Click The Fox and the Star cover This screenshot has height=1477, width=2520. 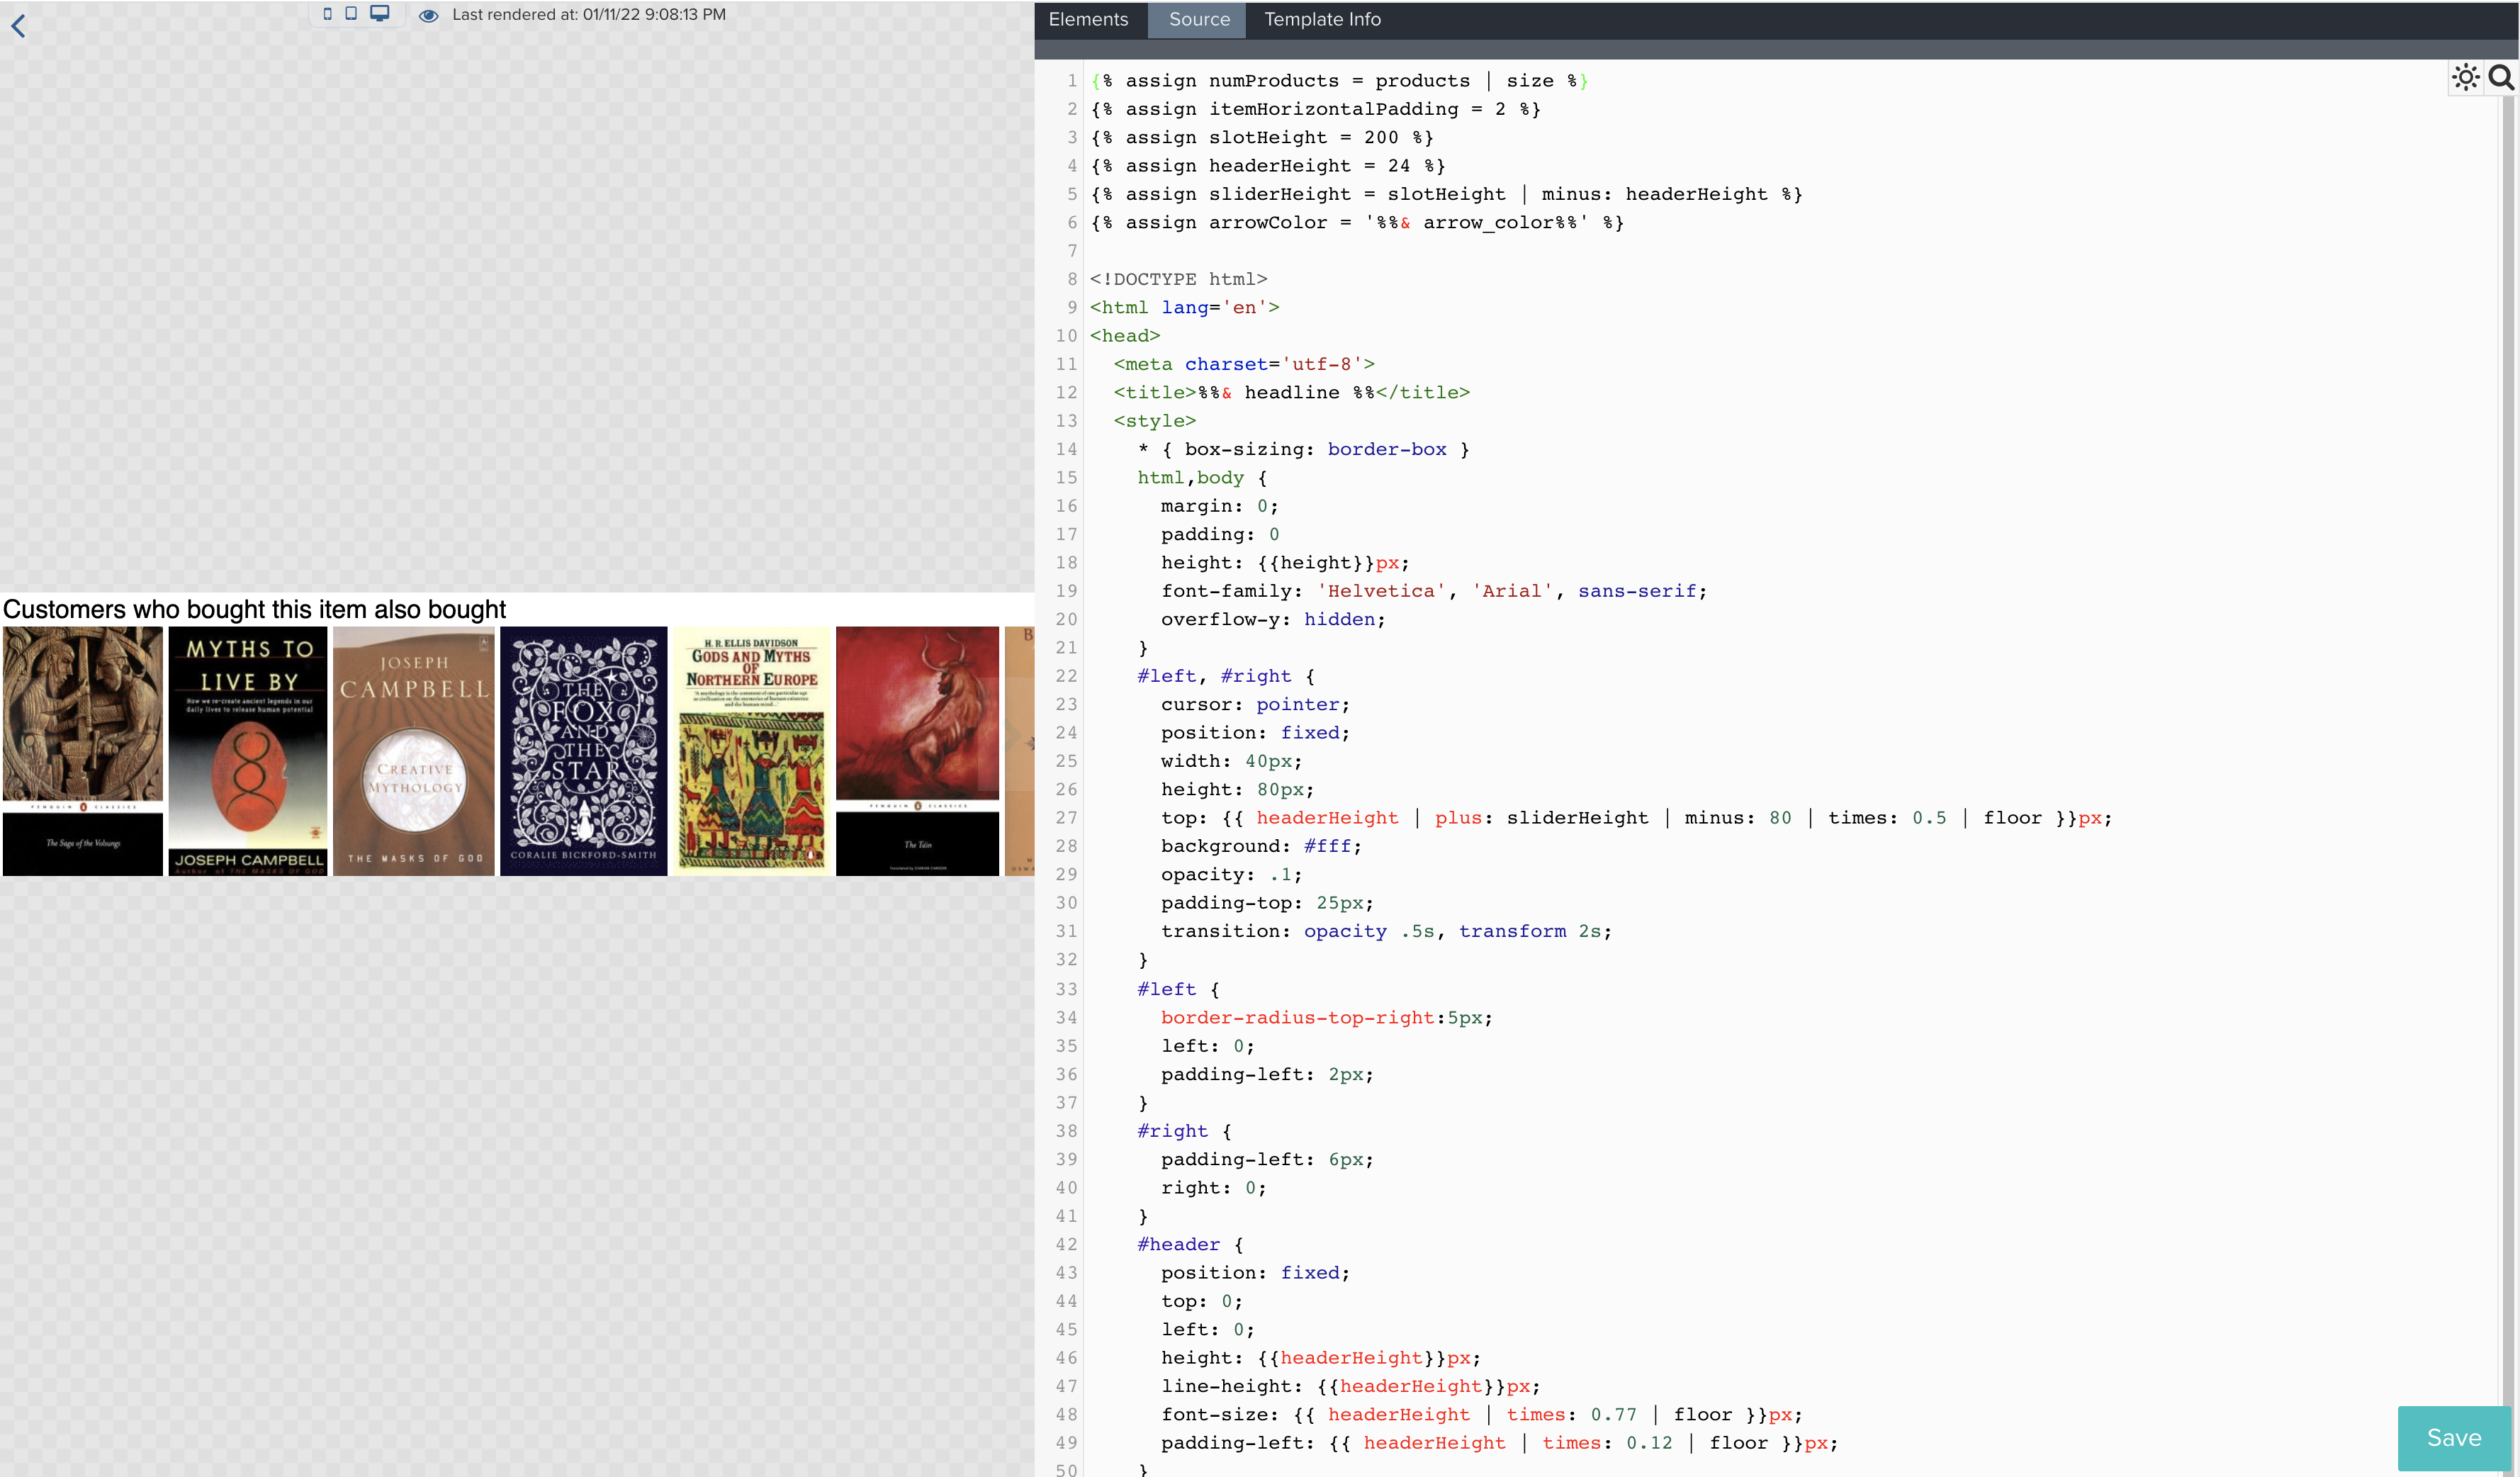[583, 751]
